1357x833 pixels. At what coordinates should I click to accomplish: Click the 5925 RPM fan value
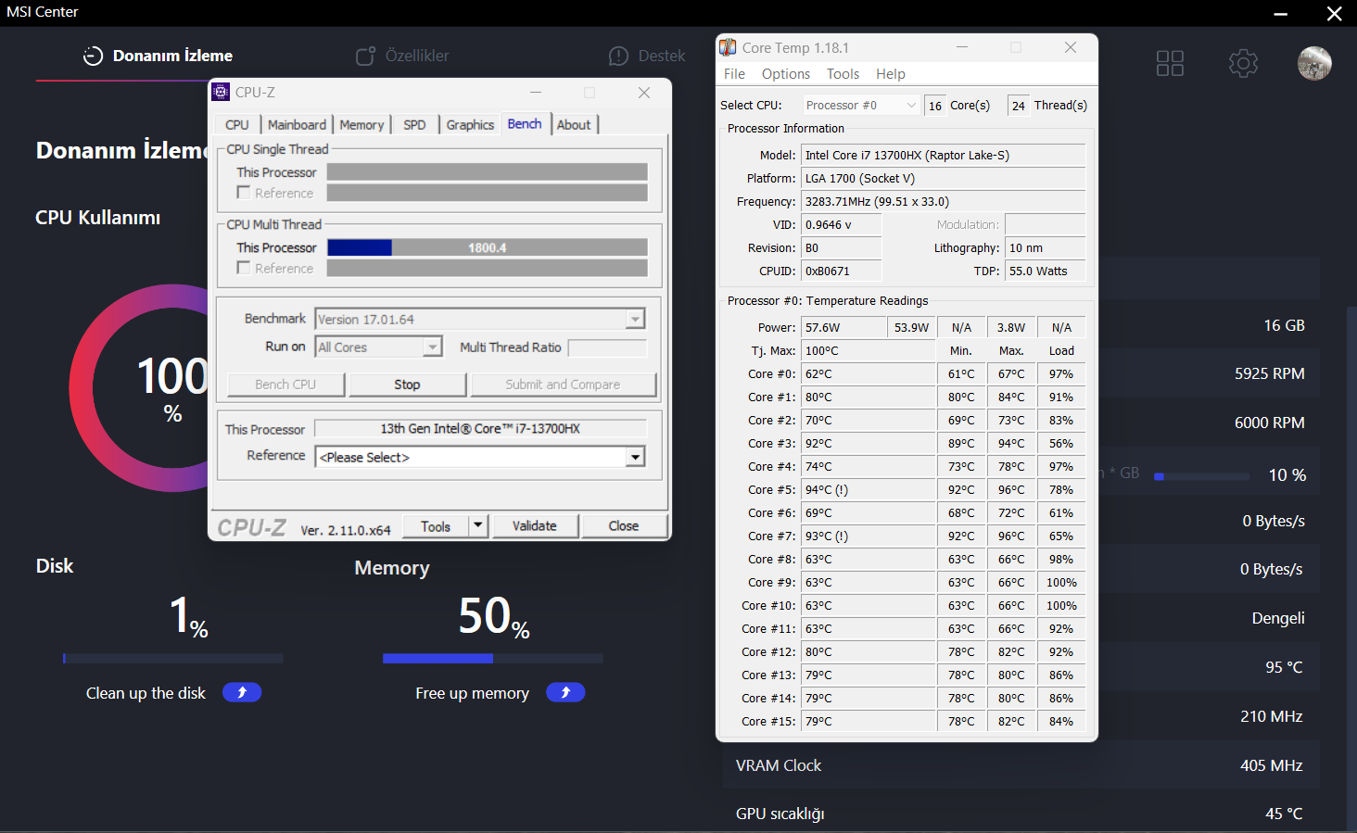pyautogui.click(x=1269, y=373)
